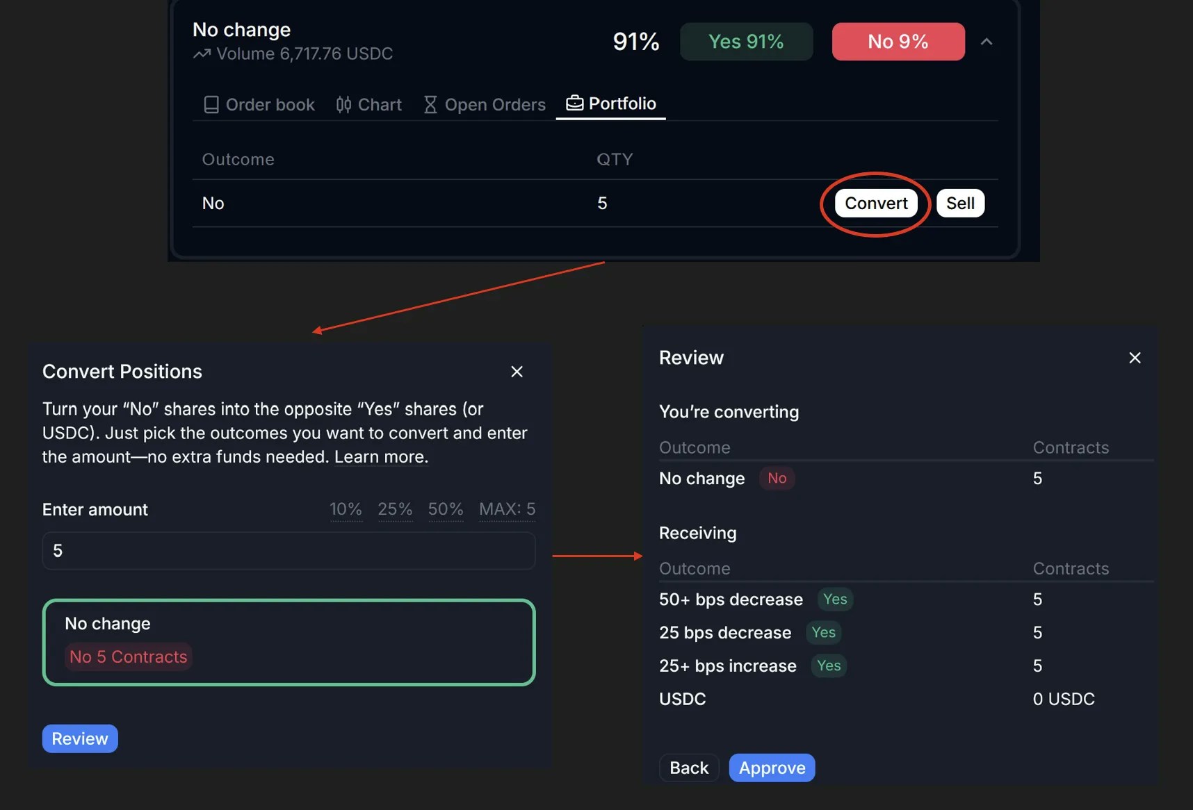Click the Sell button
Viewport: 1193px width, 810px height.
tap(960, 203)
